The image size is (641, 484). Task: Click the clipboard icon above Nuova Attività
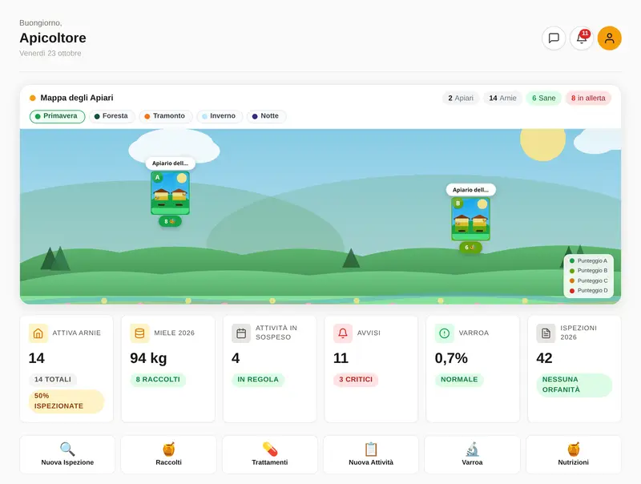[371, 449]
